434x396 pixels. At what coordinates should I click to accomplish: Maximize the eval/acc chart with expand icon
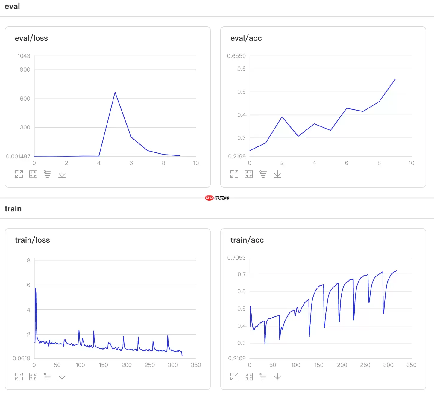pos(234,174)
